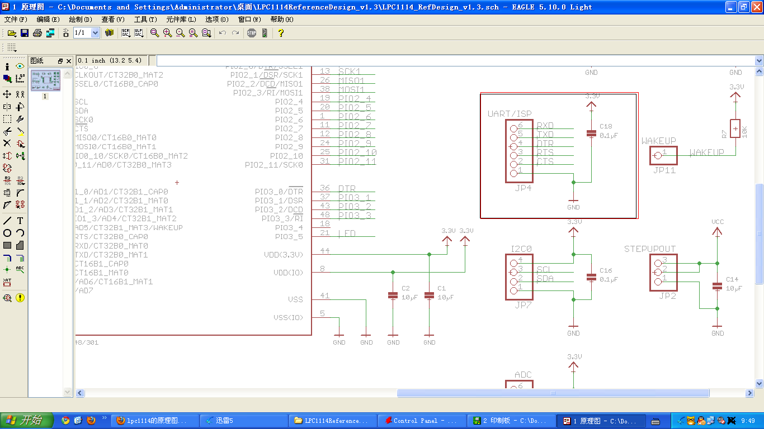Open a schematic file from toolbar
764x429 pixels.
(12, 33)
